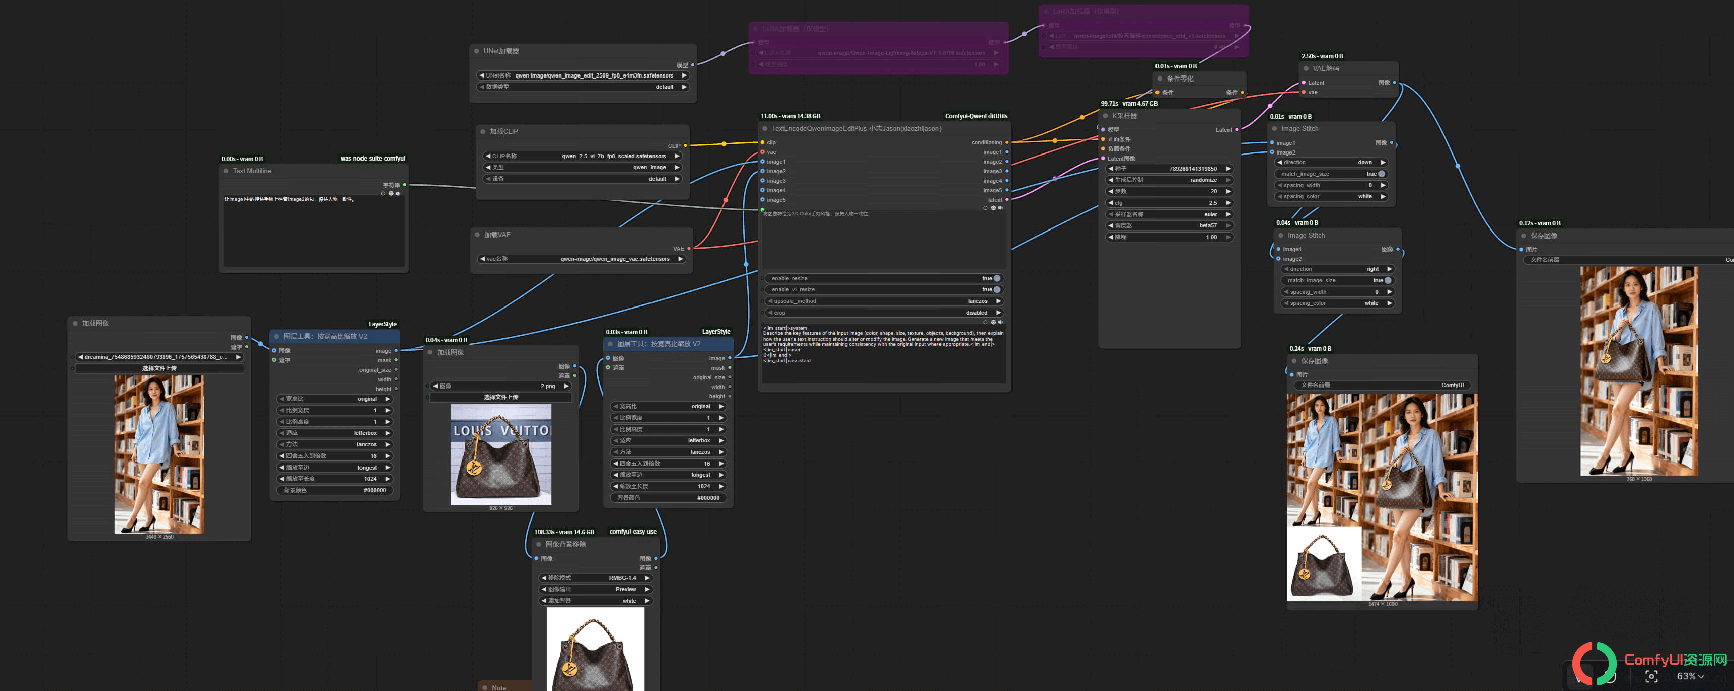Click the gear icon in Text Multiline node
The width and height of the screenshot is (1734, 691).
click(391, 194)
